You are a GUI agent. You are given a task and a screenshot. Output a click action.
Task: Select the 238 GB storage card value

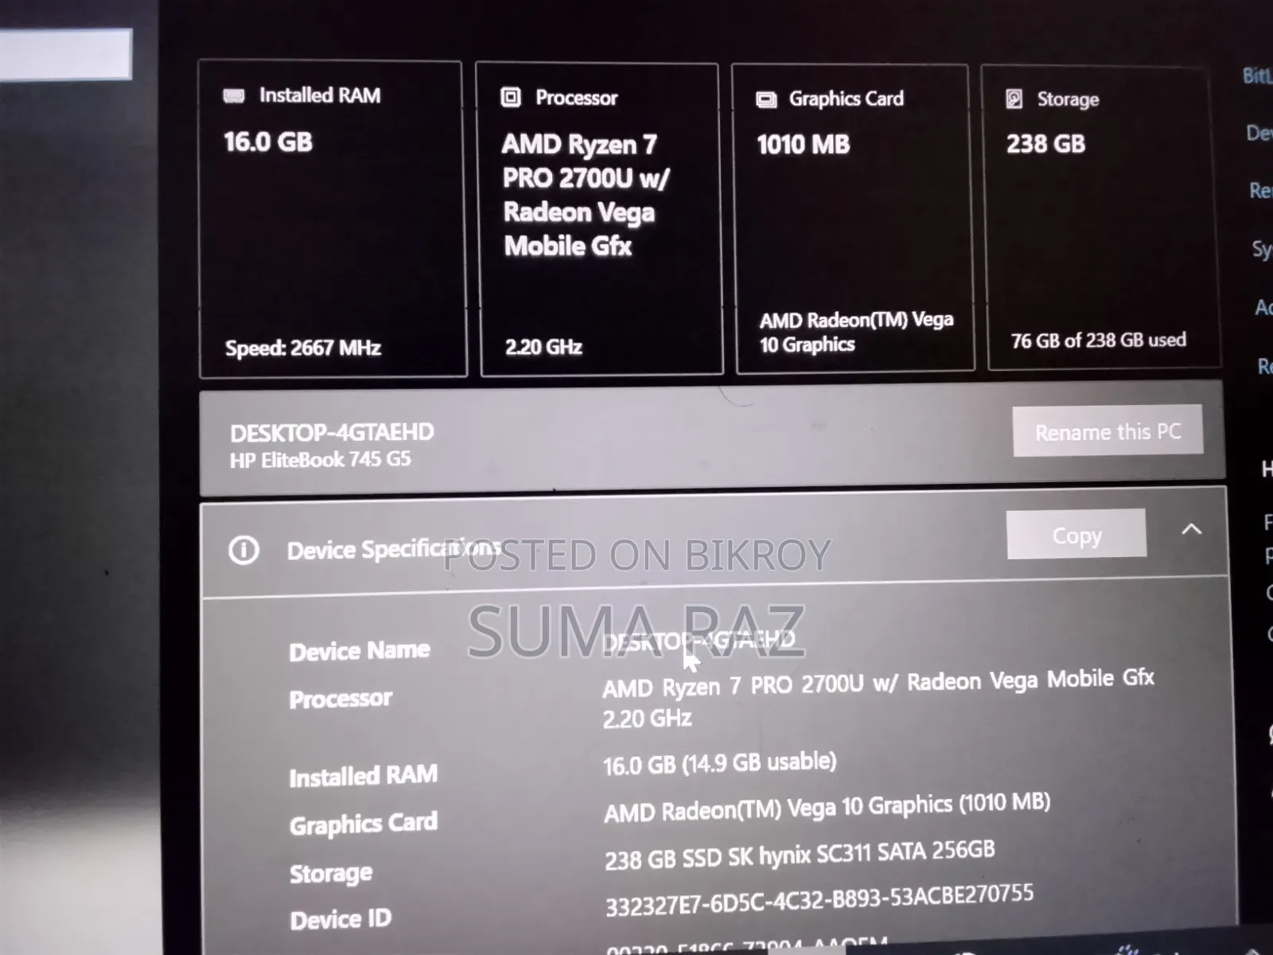coord(1045,144)
